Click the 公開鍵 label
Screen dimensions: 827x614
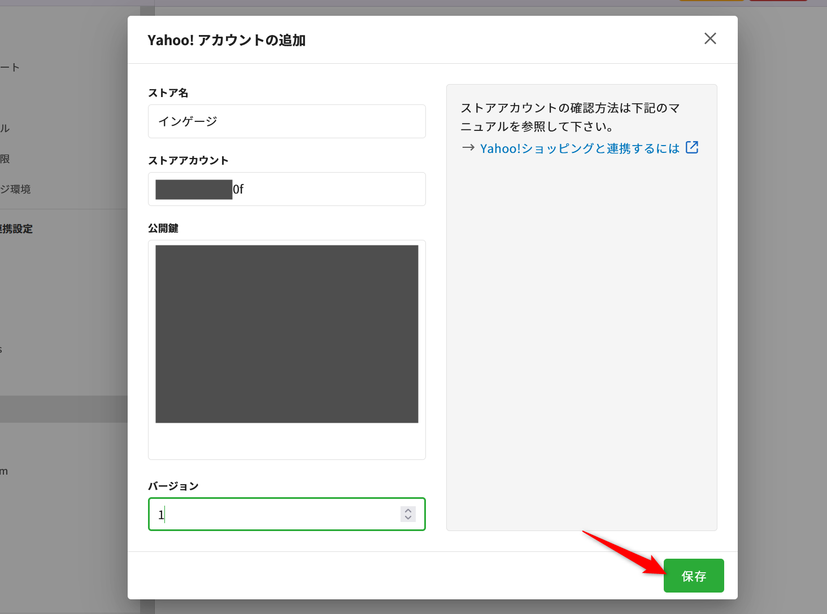(163, 229)
